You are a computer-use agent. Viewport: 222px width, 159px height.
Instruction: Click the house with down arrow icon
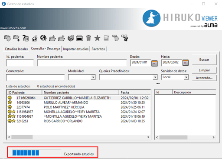pyautogui.click(x=35, y=38)
